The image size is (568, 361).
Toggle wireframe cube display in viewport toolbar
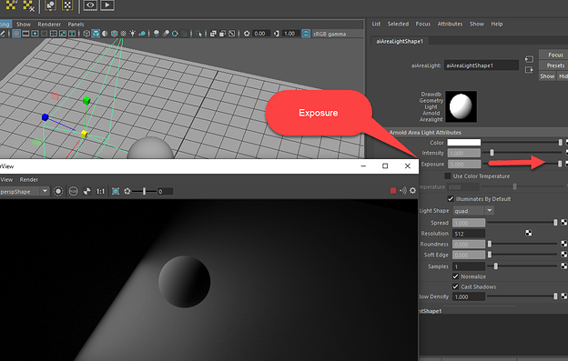coord(86,34)
